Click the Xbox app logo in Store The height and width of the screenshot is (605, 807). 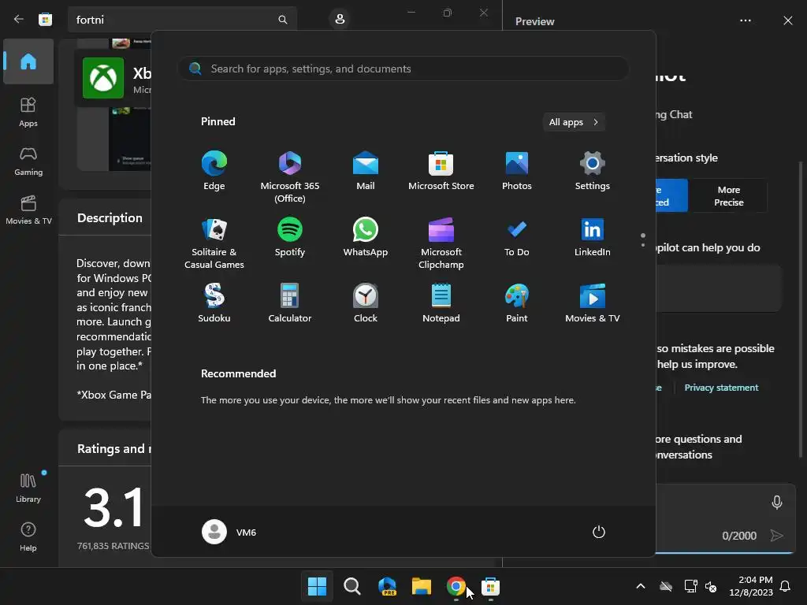[x=103, y=78]
